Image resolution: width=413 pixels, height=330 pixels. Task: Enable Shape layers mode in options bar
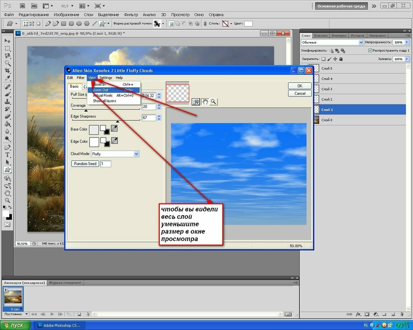click(25, 24)
